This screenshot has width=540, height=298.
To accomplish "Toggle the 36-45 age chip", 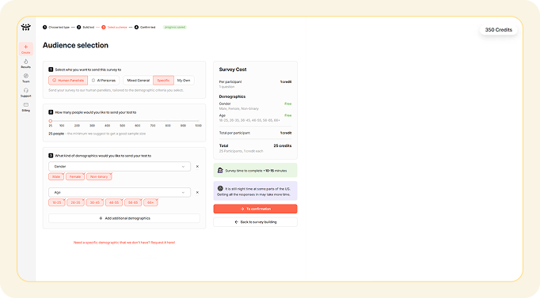I will [95, 203].
